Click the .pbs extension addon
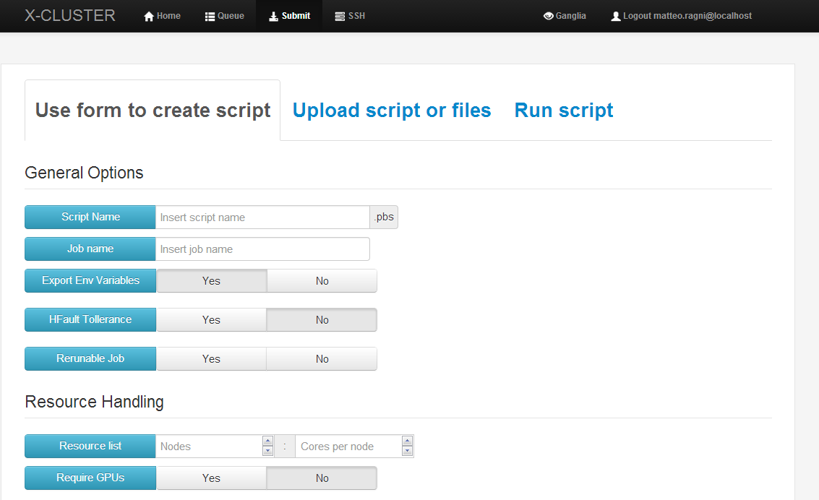 384,217
